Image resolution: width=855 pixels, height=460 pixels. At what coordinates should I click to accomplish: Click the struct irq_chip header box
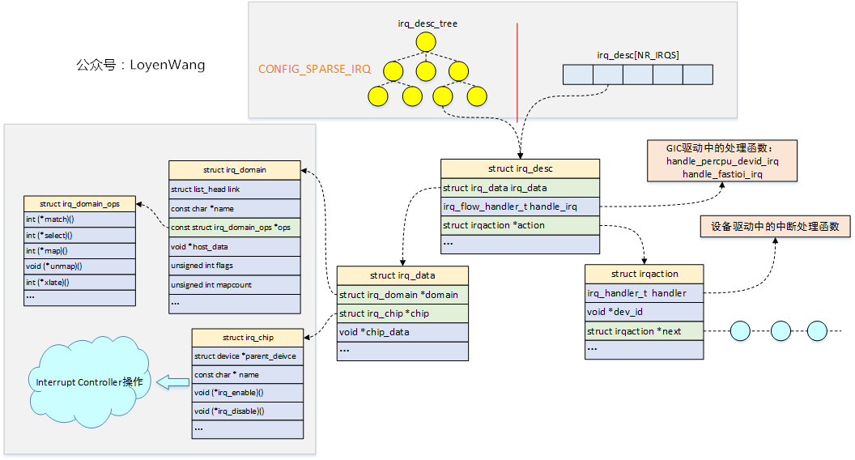coord(248,337)
